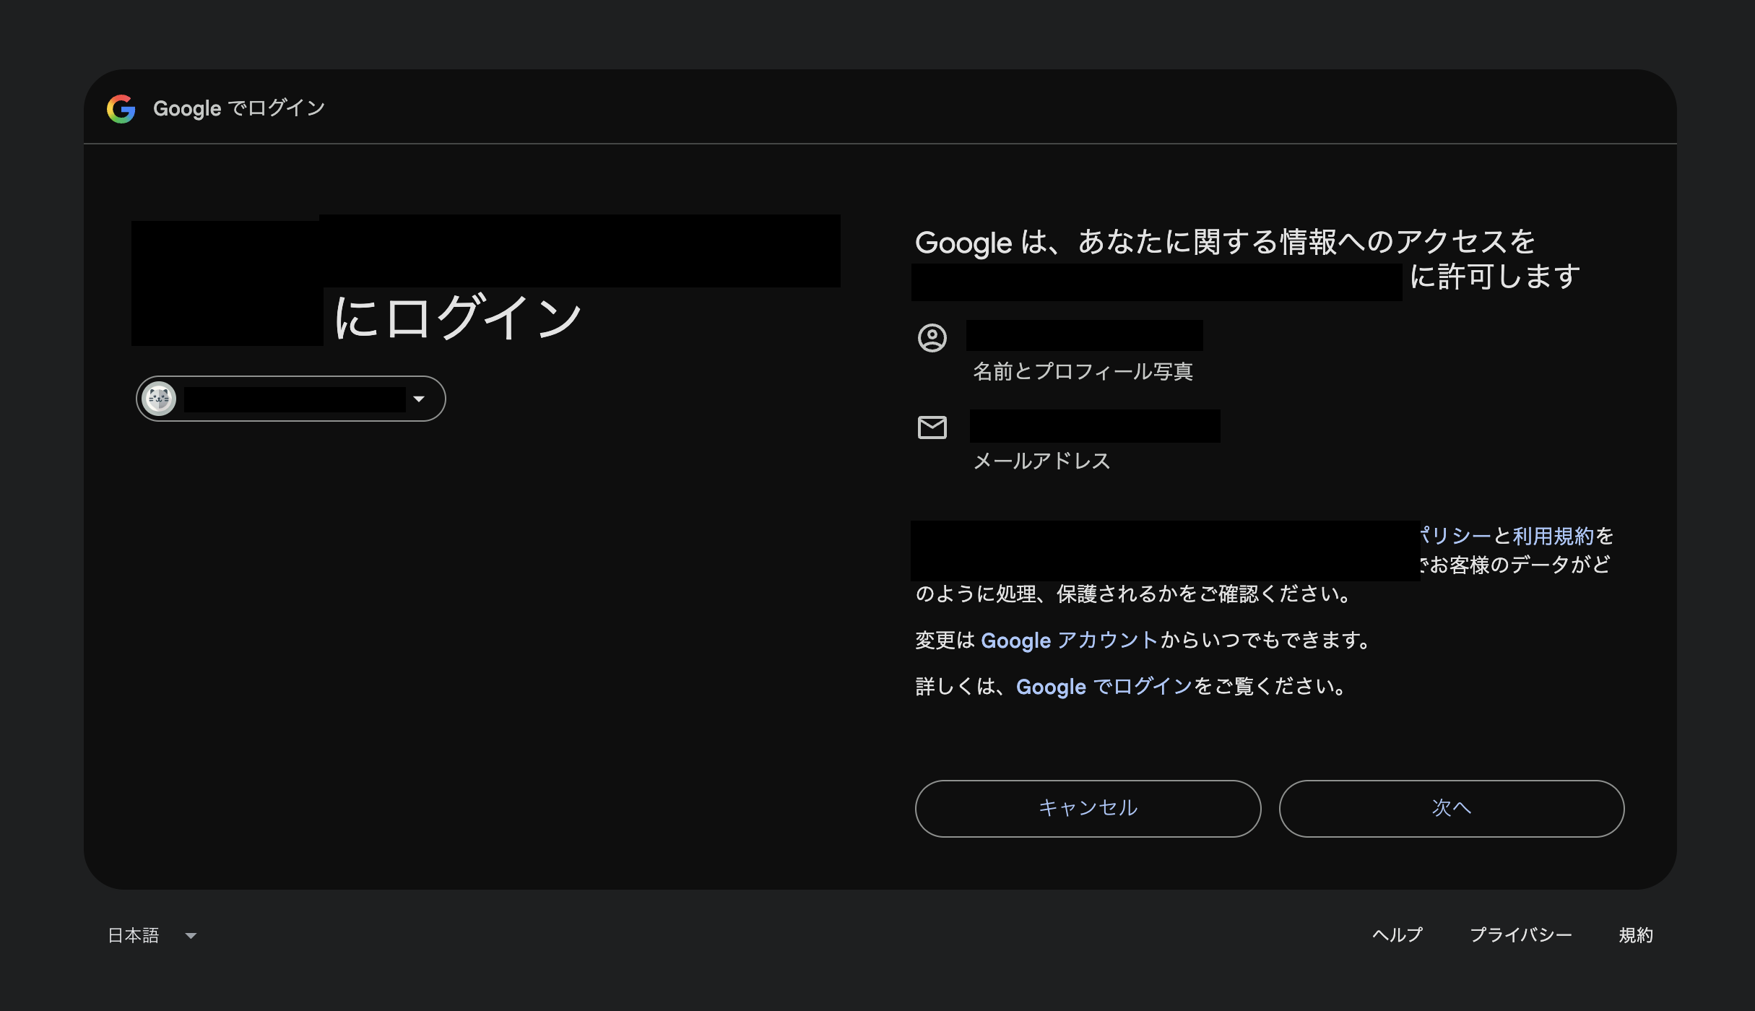Image resolution: width=1755 pixels, height=1011 pixels.
Task: Open the 規約 footer link
Action: click(x=1636, y=935)
